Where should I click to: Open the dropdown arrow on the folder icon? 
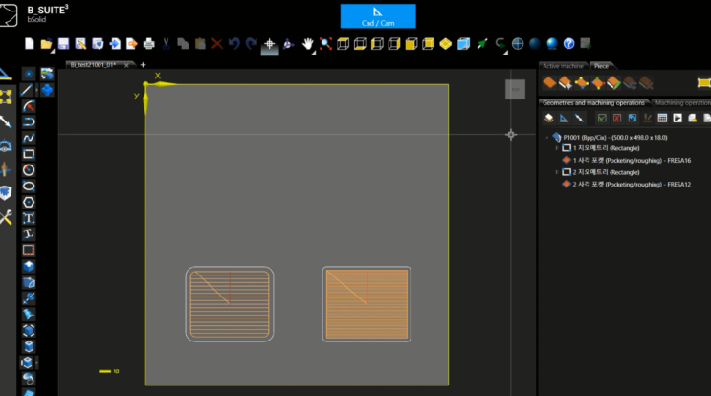point(53,51)
